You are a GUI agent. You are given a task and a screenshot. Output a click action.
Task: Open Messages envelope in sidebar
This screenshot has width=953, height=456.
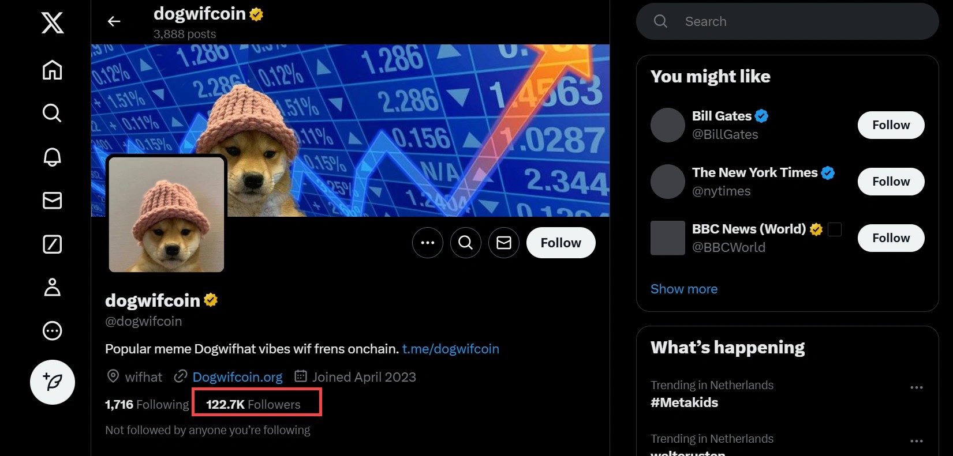[x=53, y=201]
